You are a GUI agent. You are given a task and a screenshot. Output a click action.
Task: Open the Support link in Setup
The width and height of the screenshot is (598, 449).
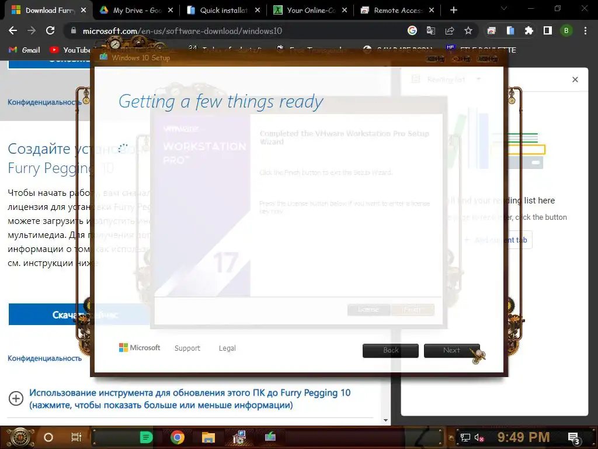pos(187,348)
